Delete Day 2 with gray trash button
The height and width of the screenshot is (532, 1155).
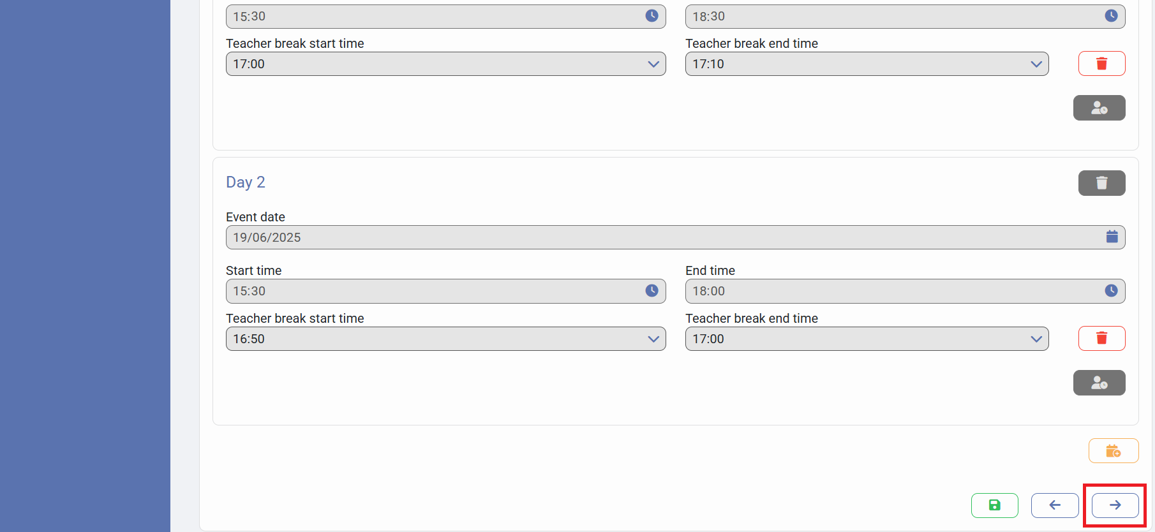click(x=1101, y=183)
